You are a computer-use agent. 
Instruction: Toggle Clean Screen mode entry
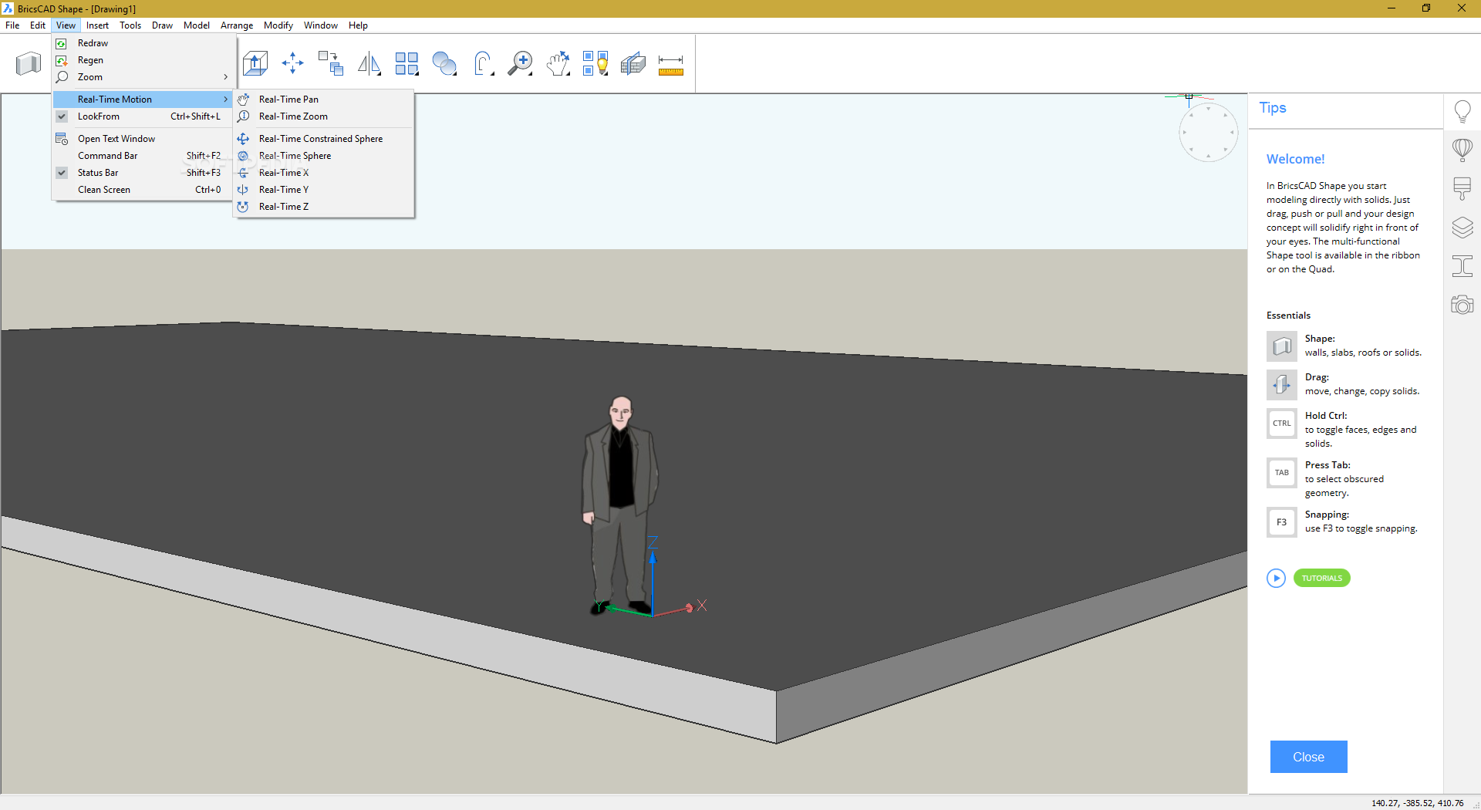(143, 190)
